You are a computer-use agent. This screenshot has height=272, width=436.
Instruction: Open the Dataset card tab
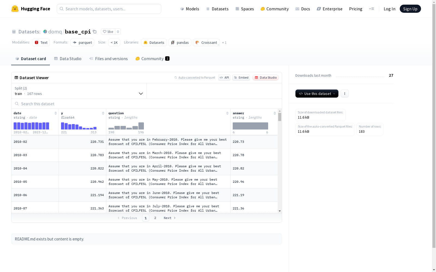point(31,59)
